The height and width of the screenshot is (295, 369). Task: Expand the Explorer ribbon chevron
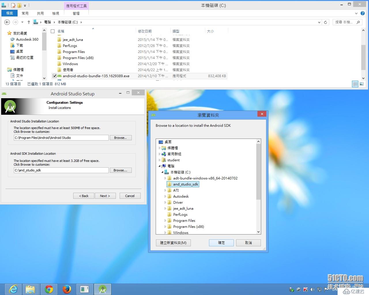point(356,13)
